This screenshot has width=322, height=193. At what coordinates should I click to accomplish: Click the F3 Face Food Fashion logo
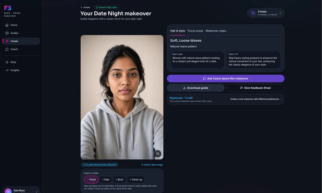(x=13, y=11)
